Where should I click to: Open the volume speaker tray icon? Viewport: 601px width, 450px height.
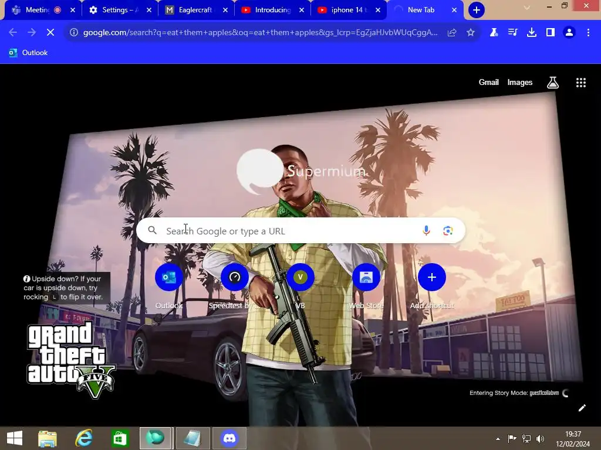tap(540, 438)
